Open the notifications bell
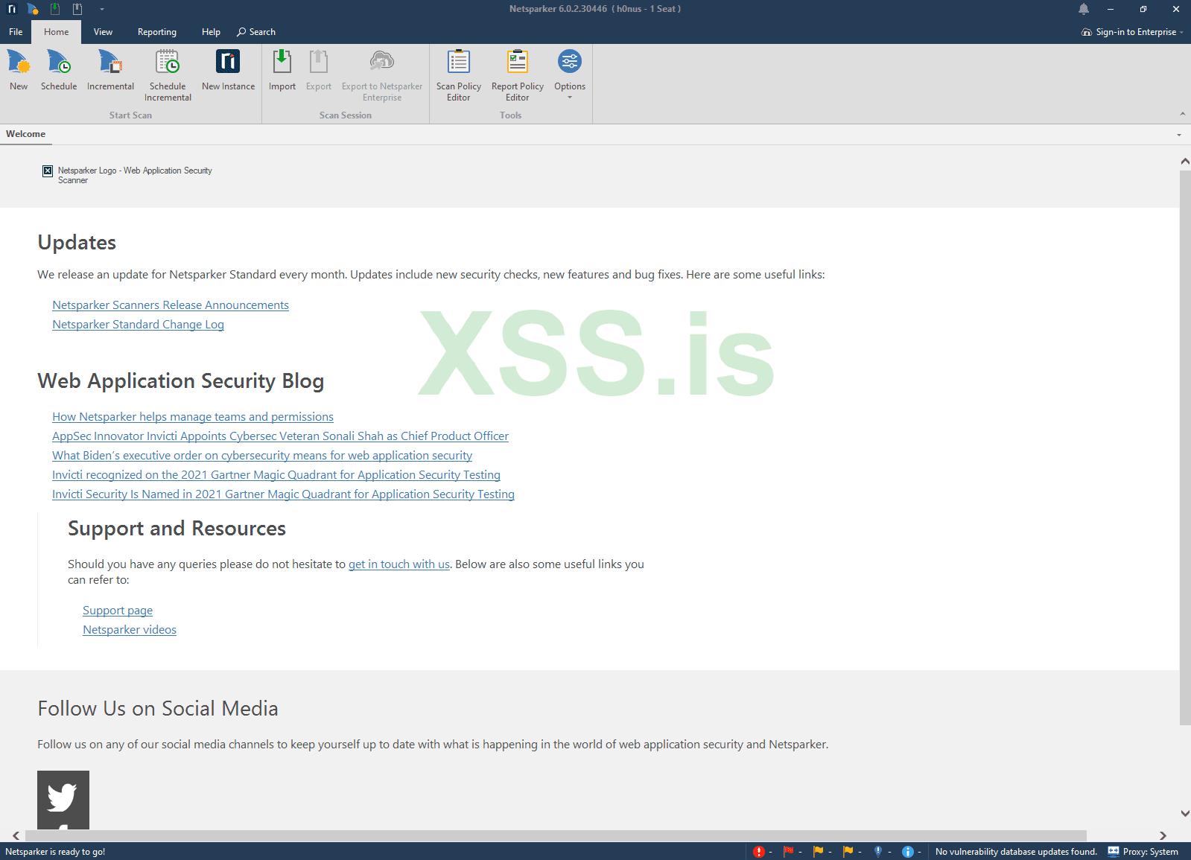The image size is (1191, 860). pyautogui.click(x=1084, y=9)
